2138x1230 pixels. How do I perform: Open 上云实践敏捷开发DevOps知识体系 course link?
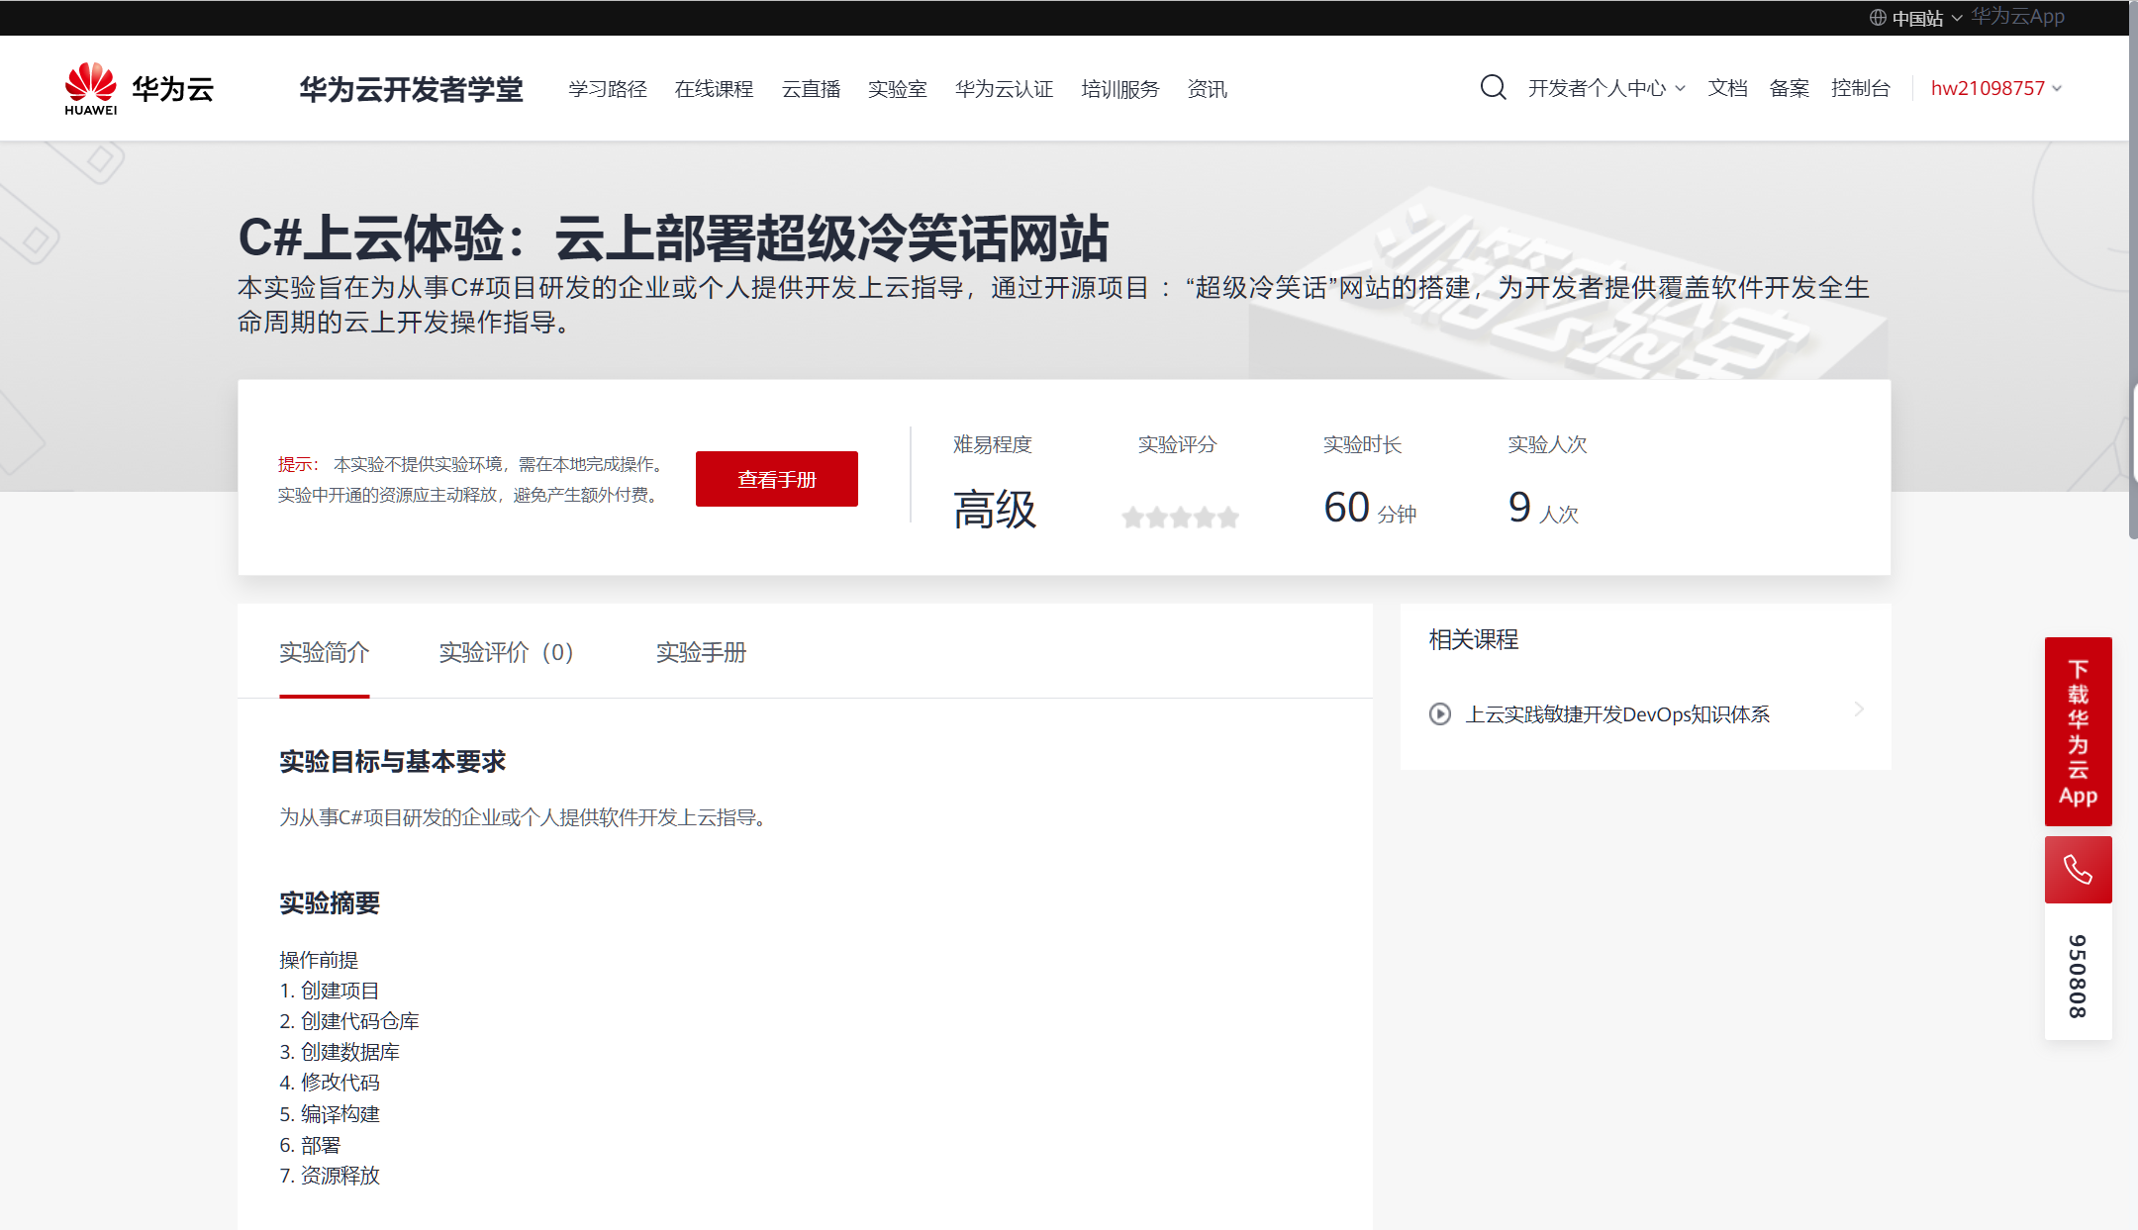[x=1616, y=713]
